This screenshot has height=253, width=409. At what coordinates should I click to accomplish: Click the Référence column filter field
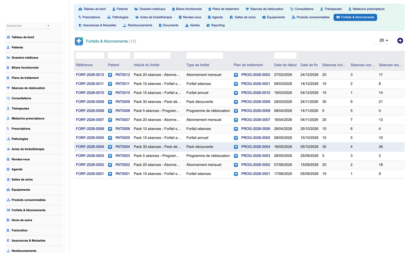click(90, 56)
